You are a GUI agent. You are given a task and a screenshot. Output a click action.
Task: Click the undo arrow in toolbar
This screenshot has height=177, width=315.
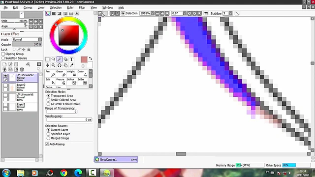pos(100,13)
